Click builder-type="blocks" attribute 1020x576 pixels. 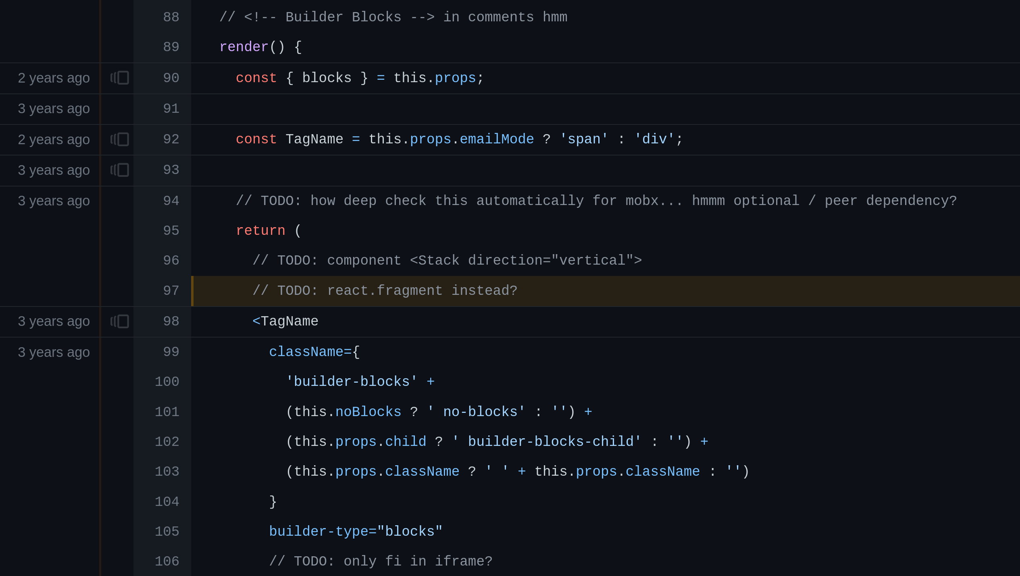356,532
